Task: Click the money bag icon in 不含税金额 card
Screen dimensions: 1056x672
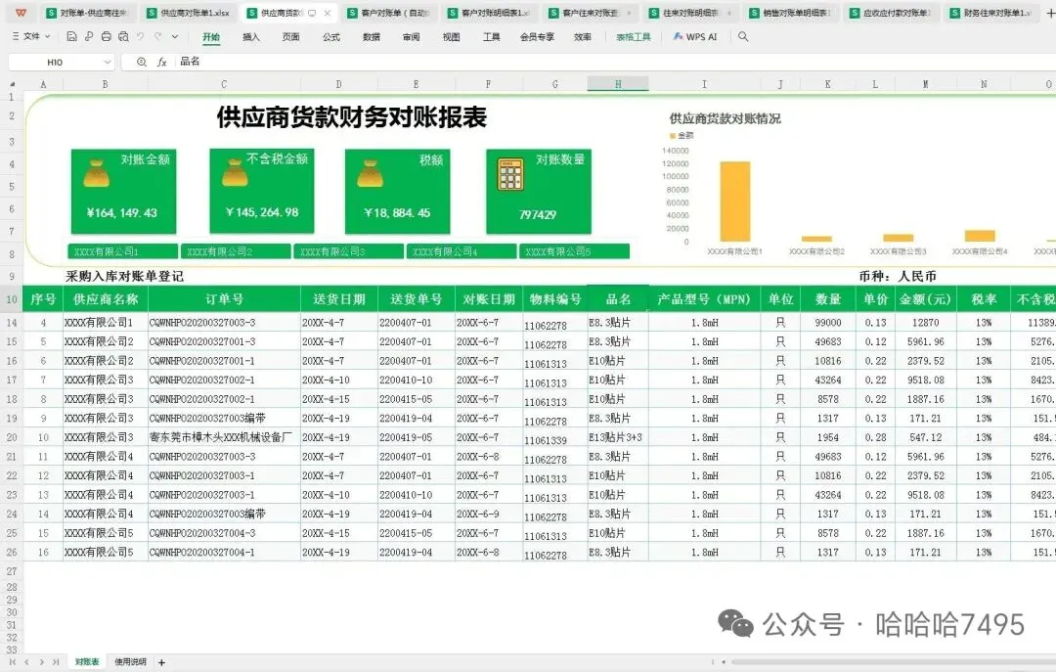Action: 235,172
